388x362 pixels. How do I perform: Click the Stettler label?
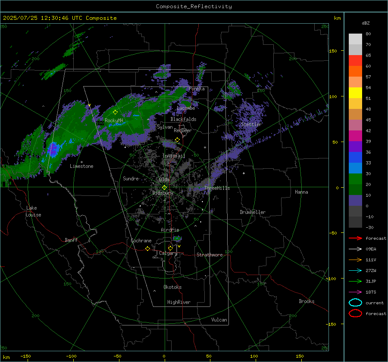[251, 124]
